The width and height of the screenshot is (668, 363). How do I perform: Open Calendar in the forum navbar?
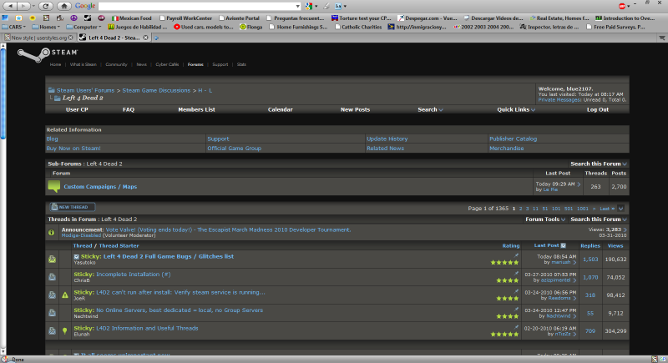[280, 110]
